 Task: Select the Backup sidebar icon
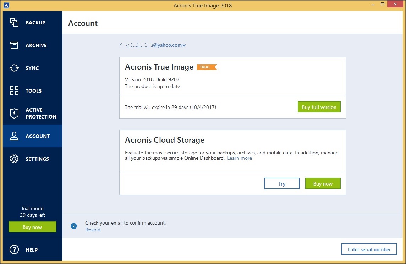tap(14, 22)
